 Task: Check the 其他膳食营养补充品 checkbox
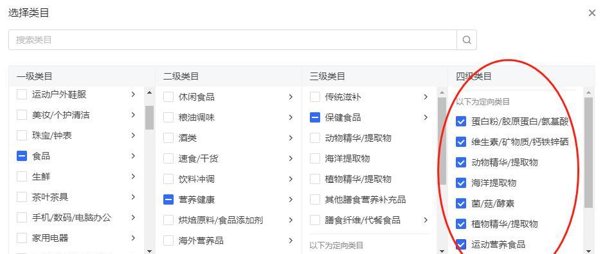(x=315, y=199)
